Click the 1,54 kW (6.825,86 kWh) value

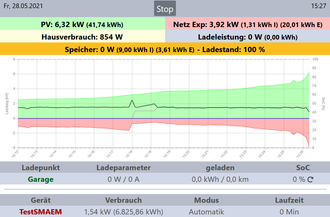point(124,212)
